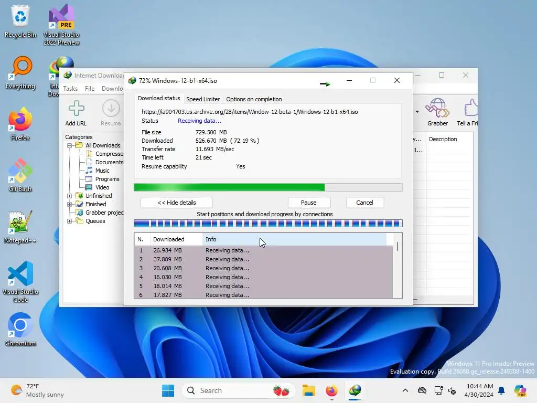Click the muted volume tray icon
537x403 pixels.
point(452,390)
